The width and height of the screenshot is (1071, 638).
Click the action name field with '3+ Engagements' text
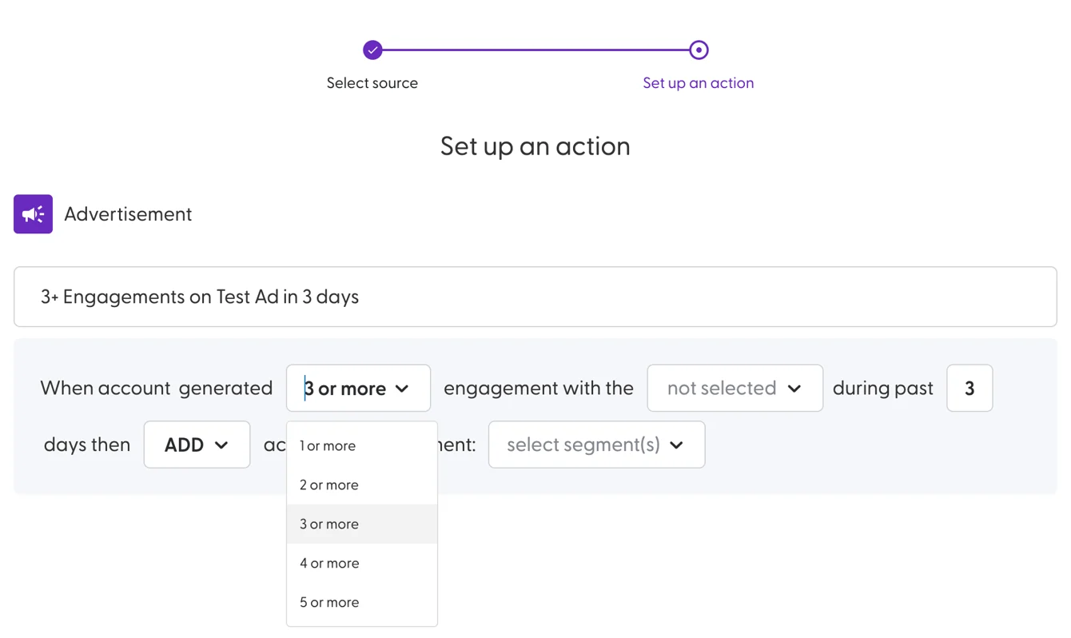pyautogui.click(x=535, y=297)
